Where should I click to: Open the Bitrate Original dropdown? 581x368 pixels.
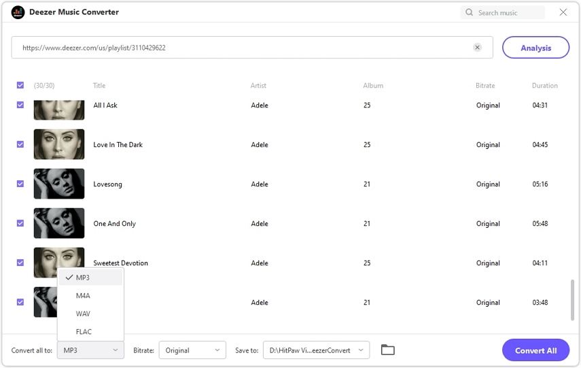click(x=192, y=350)
